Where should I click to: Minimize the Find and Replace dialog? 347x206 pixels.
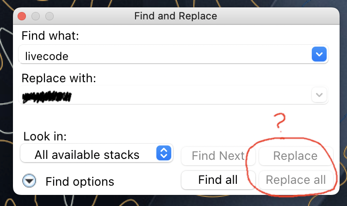[36, 16]
